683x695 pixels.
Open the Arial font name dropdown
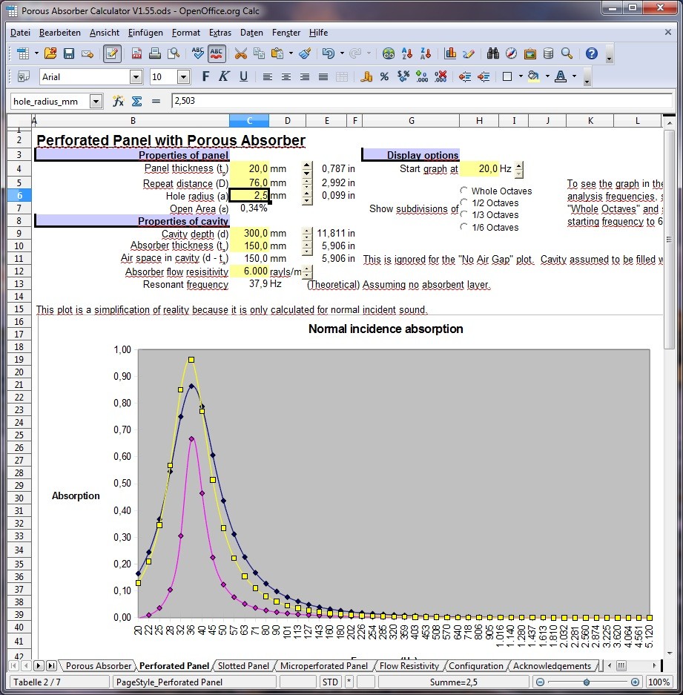pyautogui.click(x=136, y=76)
